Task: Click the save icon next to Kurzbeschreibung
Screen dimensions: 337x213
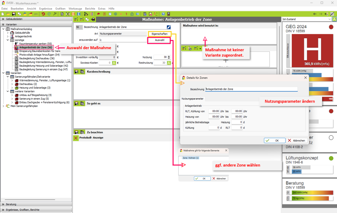Action: coord(76,72)
